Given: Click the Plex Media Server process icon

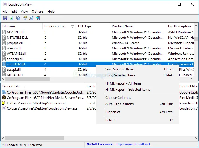Looking at the screenshot, I should coord(4,98).
